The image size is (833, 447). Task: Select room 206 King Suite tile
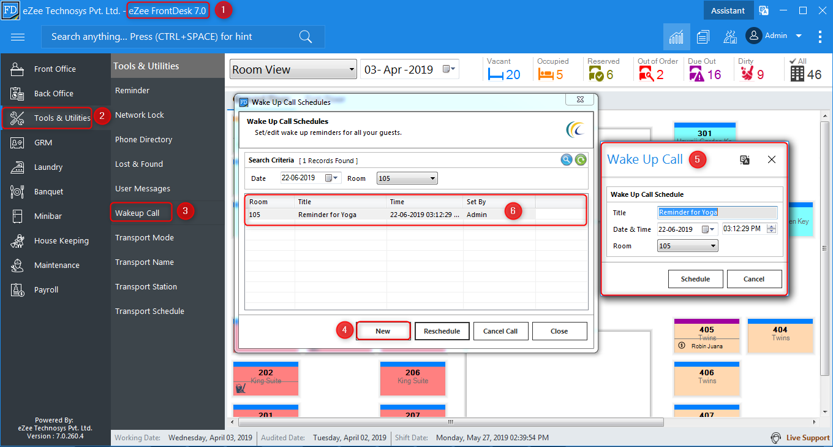[413, 378]
